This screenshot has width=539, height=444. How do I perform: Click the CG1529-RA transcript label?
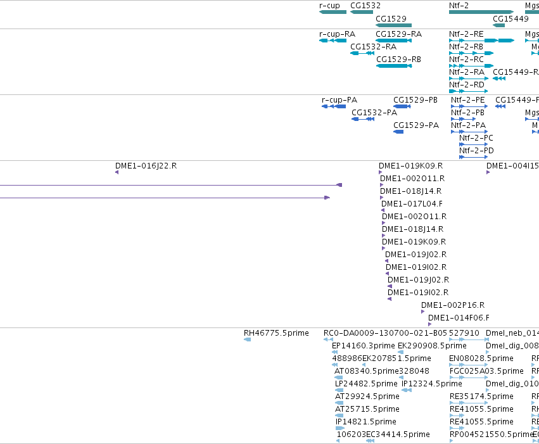[399, 34]
